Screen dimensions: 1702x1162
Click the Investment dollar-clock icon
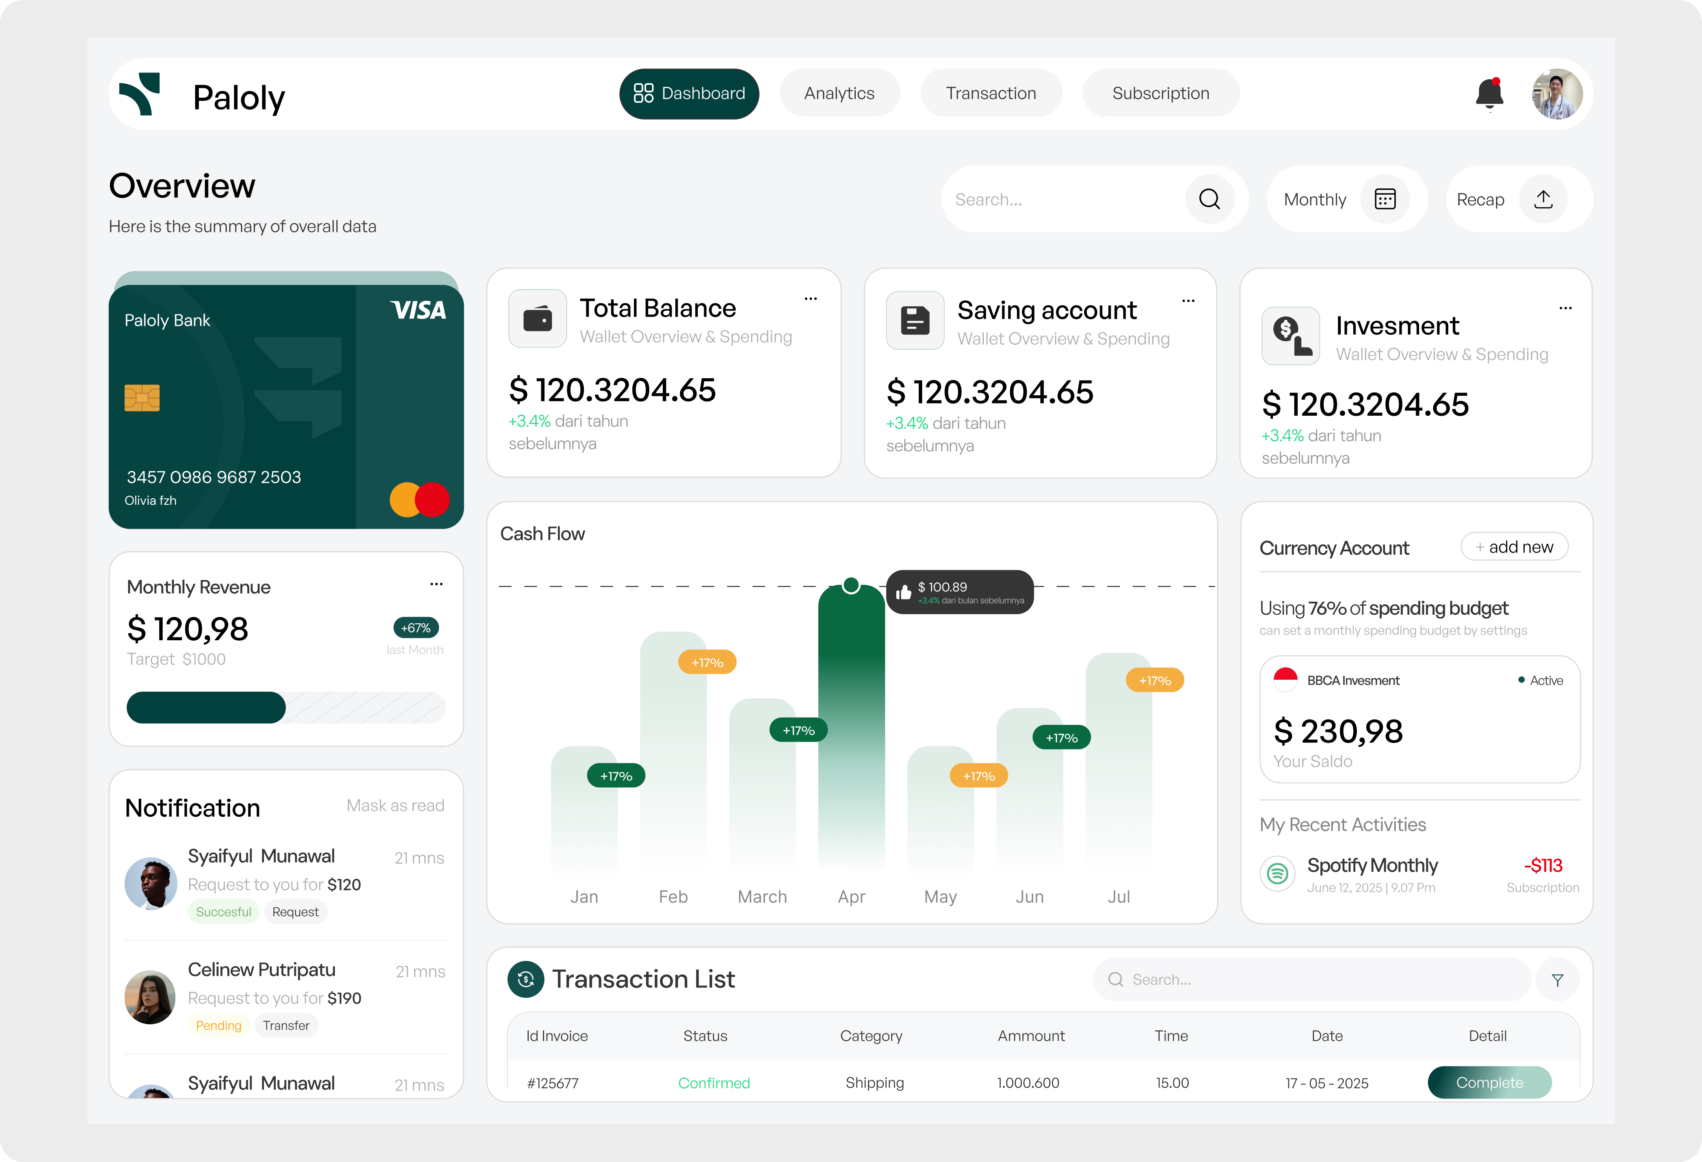point(1290,336)
